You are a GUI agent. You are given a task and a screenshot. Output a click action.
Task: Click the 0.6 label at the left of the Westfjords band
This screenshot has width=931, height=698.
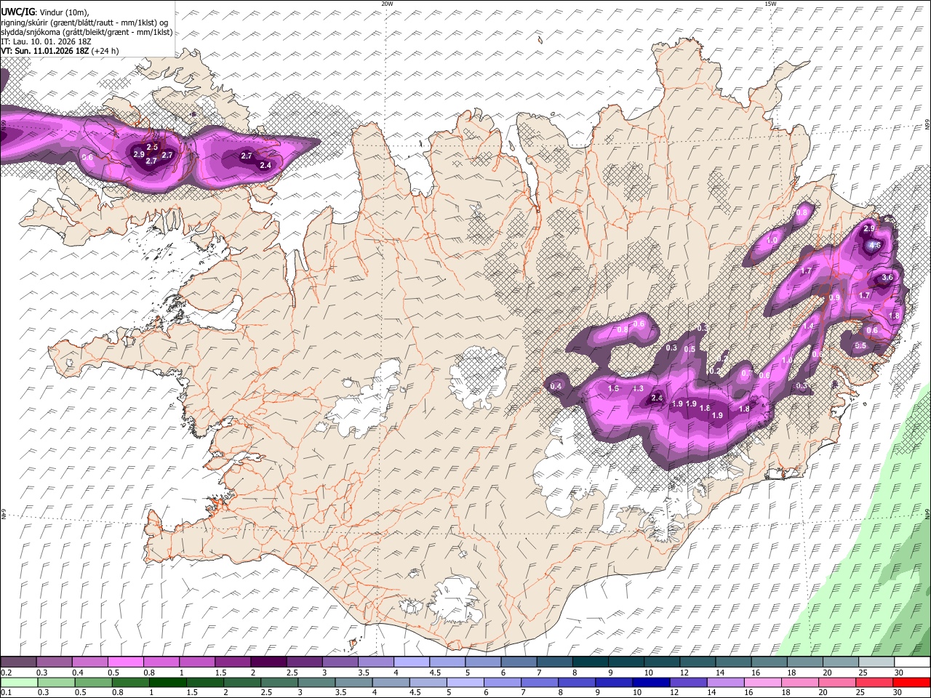87,157
